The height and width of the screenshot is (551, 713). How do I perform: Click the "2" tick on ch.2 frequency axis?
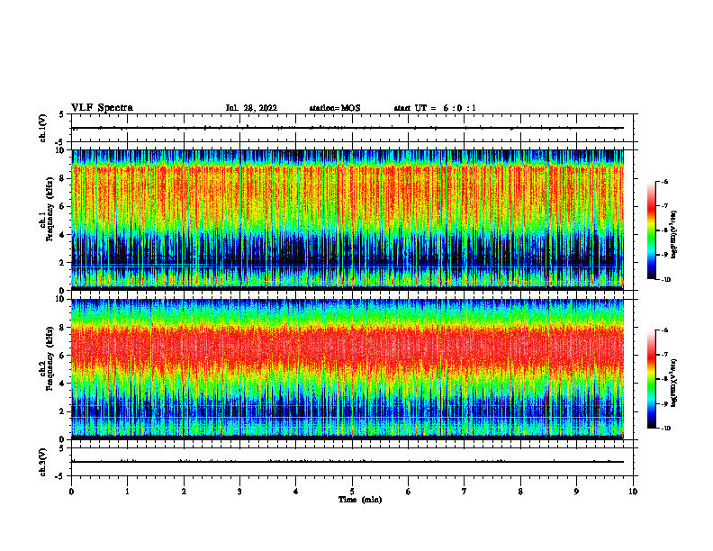pyautogui.click(x=63, y=411)
